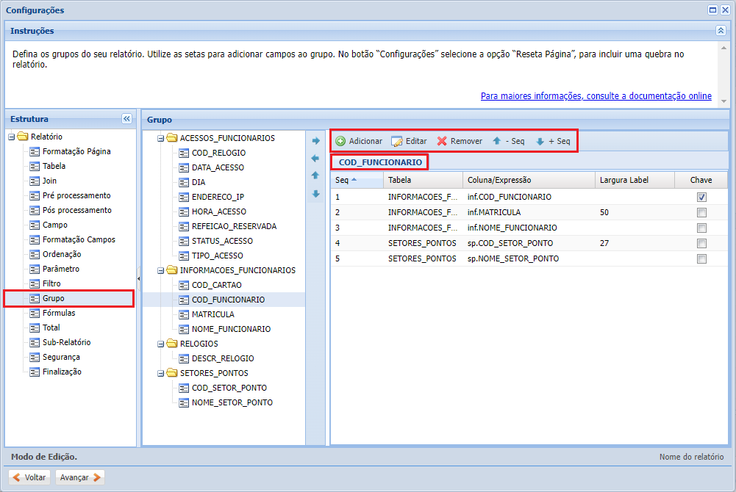Click the Editar pencil icon

(x=397, y=141)
